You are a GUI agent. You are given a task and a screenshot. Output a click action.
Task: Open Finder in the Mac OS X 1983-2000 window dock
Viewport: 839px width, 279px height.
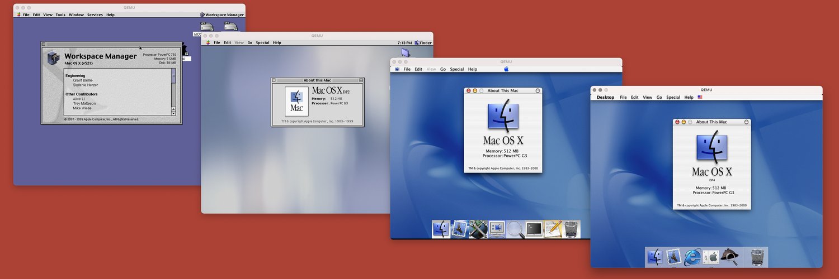(441, 229)
